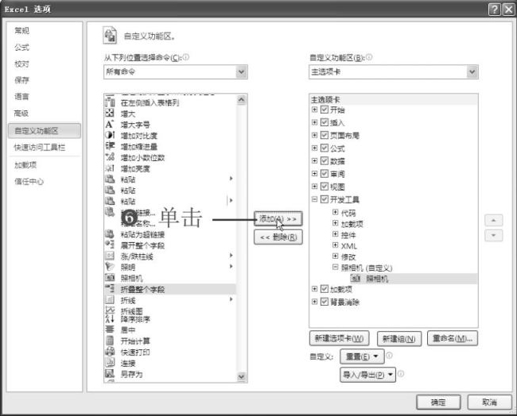
Task: Click the 添加 button
Action: click(x=278, y=219)
